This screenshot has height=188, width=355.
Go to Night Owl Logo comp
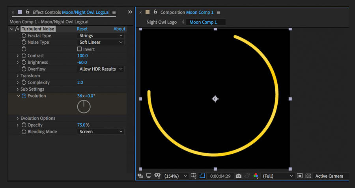point(161,22)
